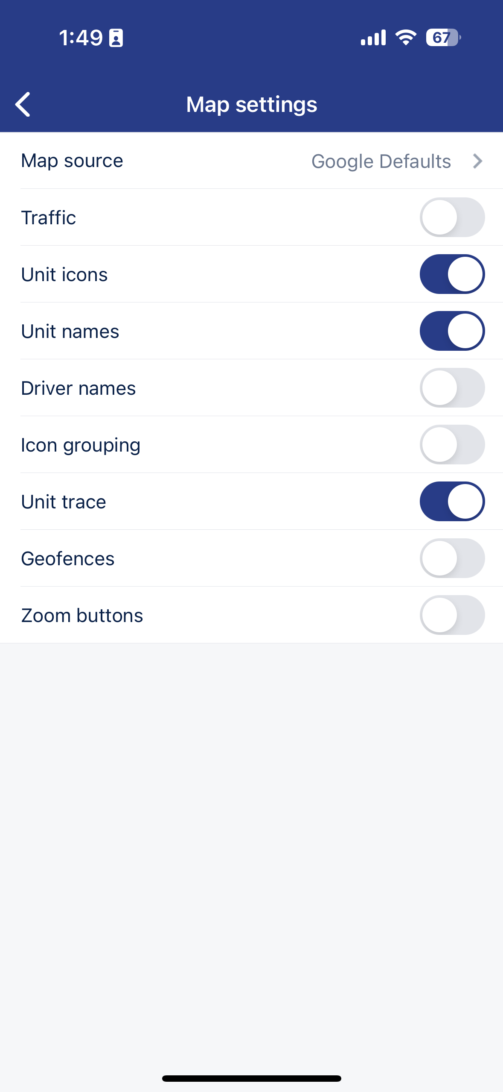Screen dimensions: 503x1092
Task: Show Geofences using its toggle
Action: [452, 558]
